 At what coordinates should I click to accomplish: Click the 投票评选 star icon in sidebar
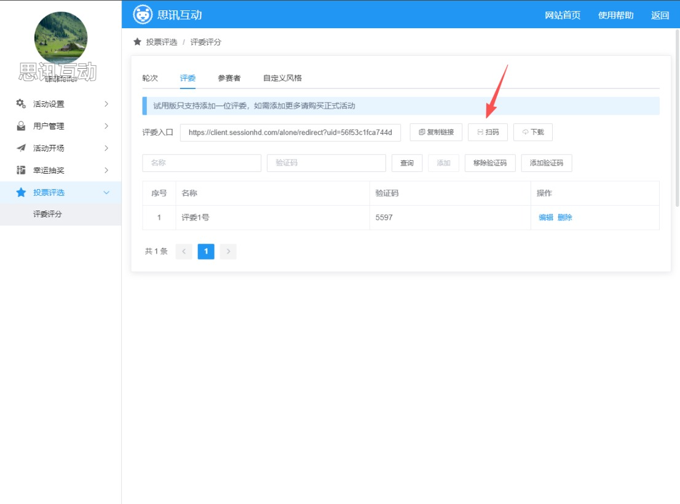click(21, 192)
